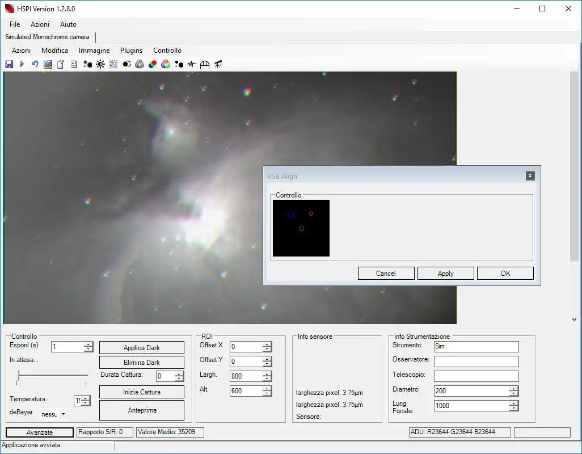Click the waveform pulse icon
The height and width of the screenshot is (454, 582).
coord(192,64)
